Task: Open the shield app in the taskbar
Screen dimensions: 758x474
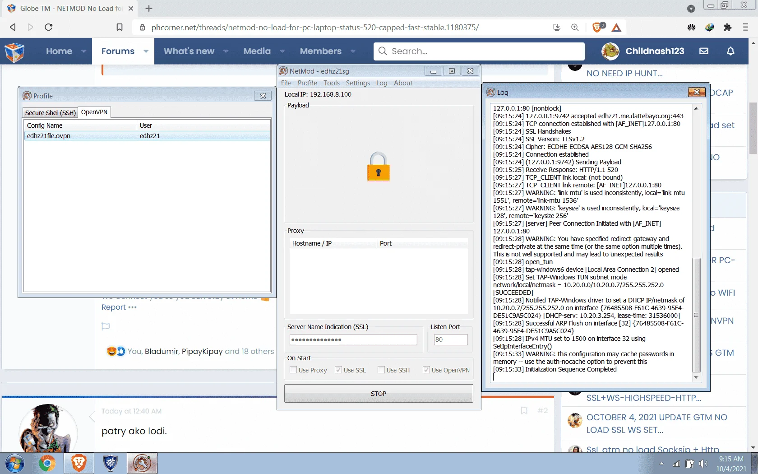Action: (x=110, y=464)
